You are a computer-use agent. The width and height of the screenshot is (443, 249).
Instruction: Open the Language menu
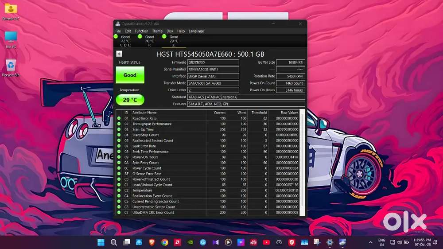[x=196, y=31]
